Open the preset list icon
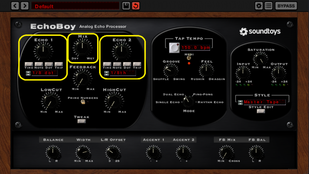 pos(268,6)
